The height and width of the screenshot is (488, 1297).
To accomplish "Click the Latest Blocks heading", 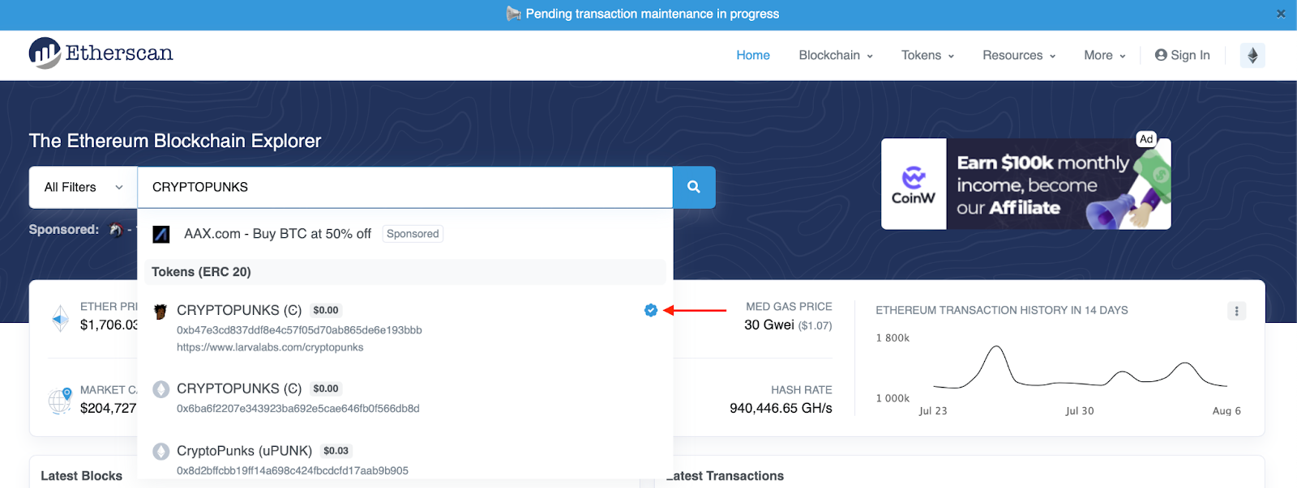I will [x=81, y=476].
